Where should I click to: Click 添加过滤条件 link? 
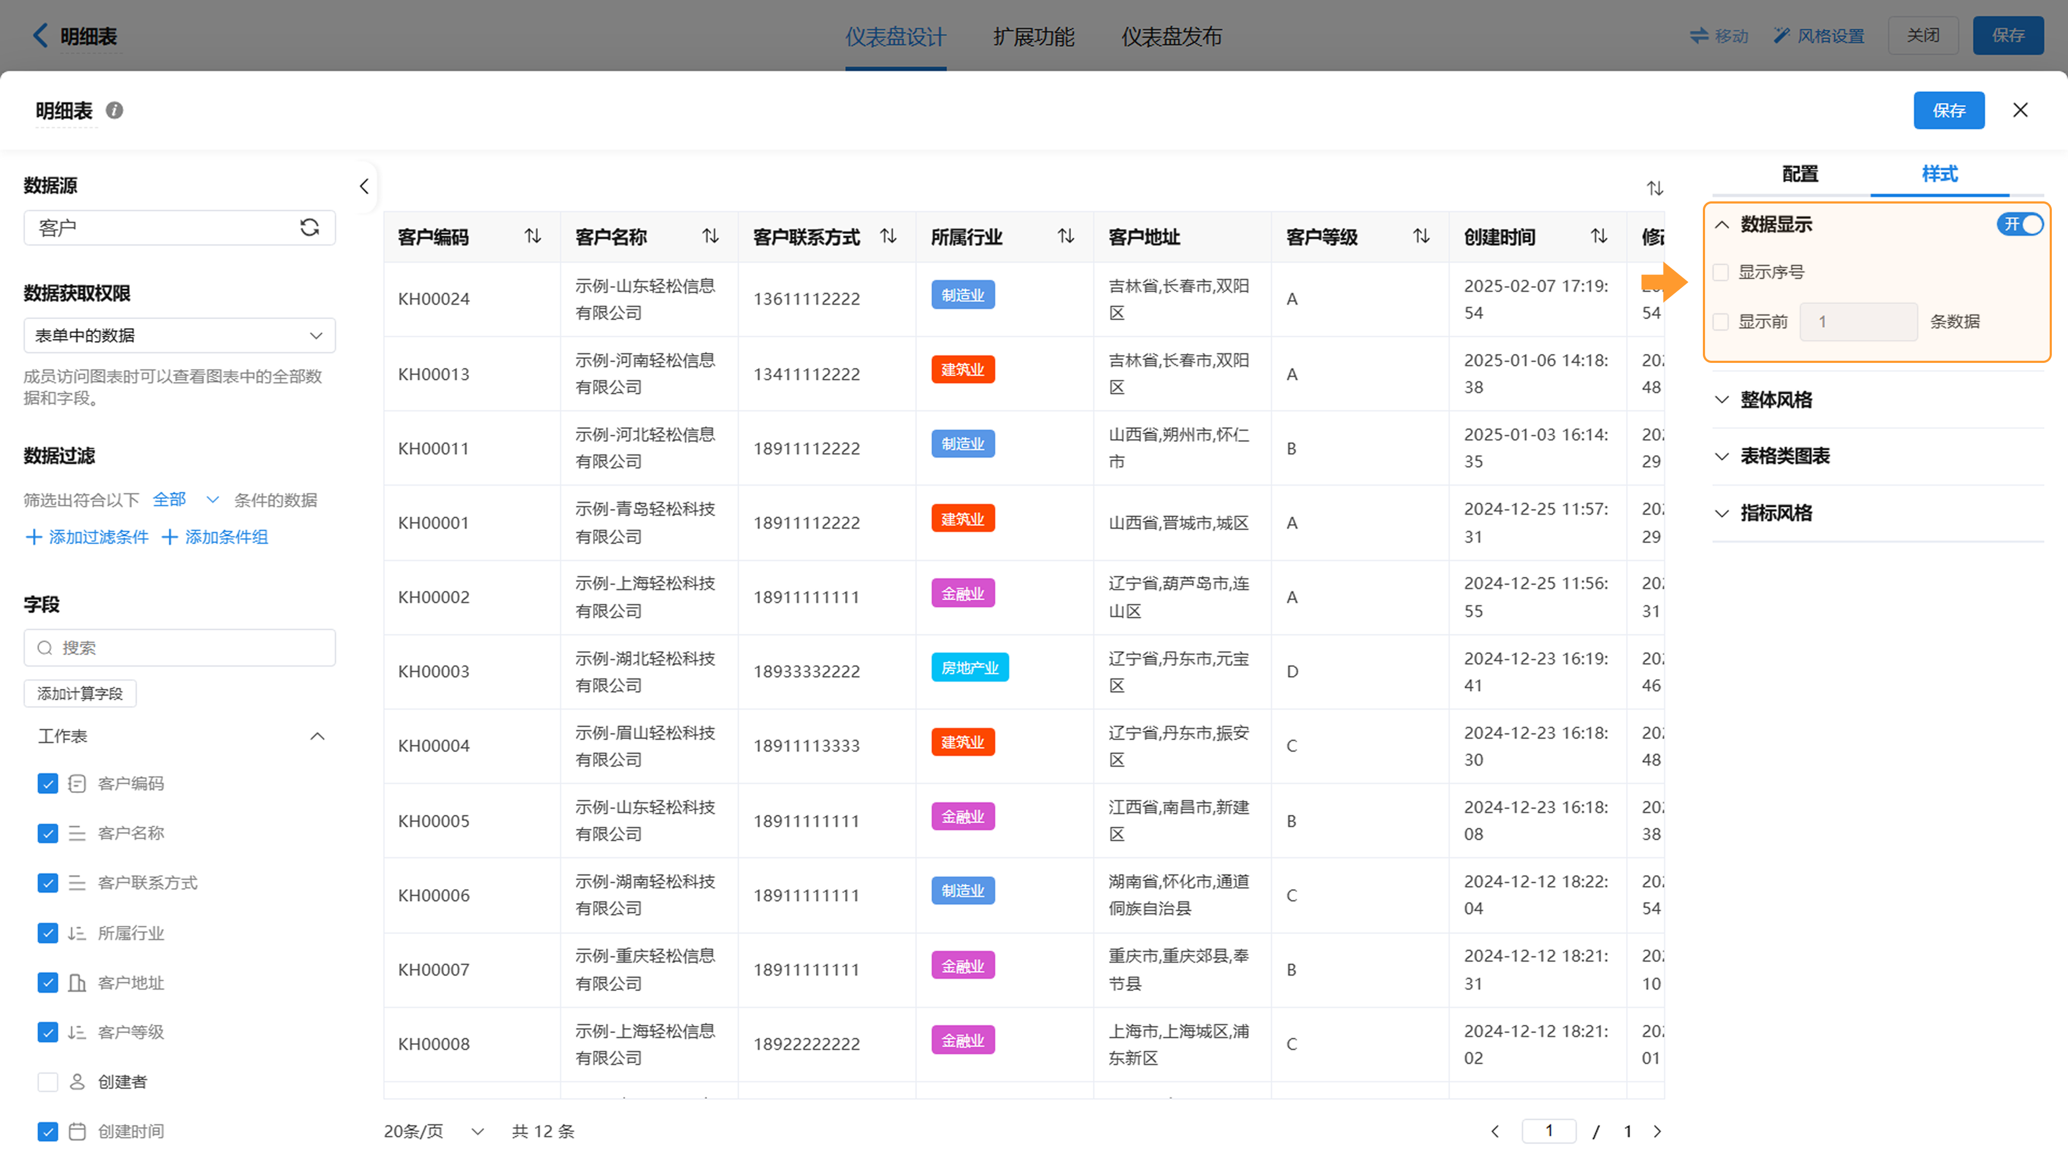[x=87, y=536]
